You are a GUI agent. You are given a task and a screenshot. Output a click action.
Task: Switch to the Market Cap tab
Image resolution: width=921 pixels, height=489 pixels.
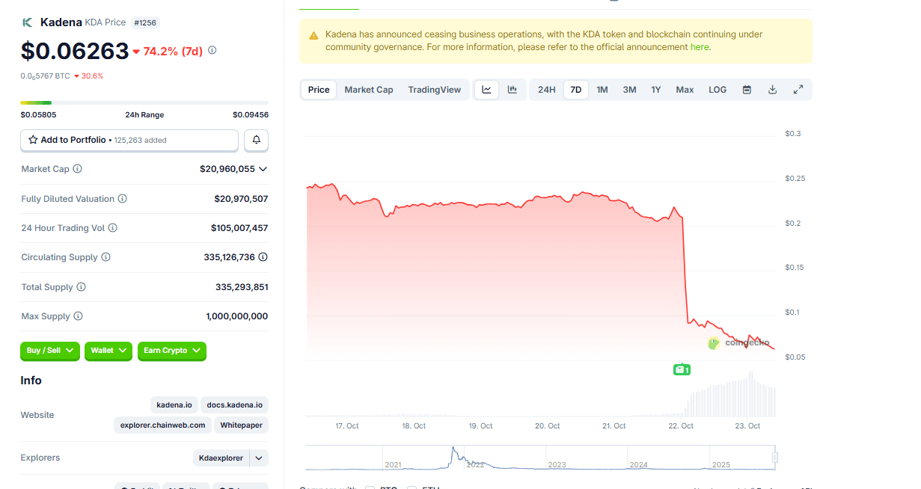[x=369, y=90]
